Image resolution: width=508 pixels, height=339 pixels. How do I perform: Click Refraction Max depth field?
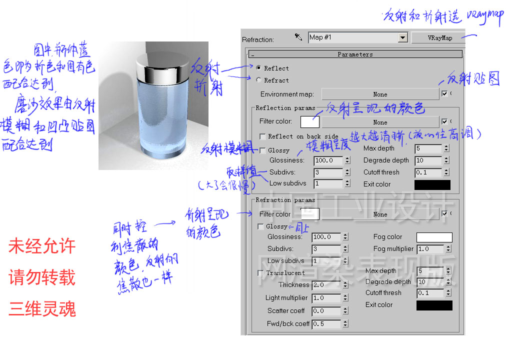click(430, 270)
